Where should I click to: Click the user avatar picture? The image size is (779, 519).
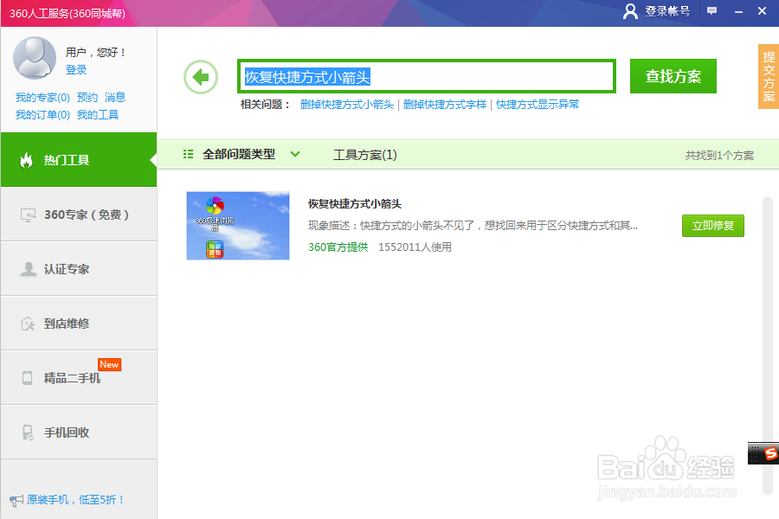(x=35, y=58)
